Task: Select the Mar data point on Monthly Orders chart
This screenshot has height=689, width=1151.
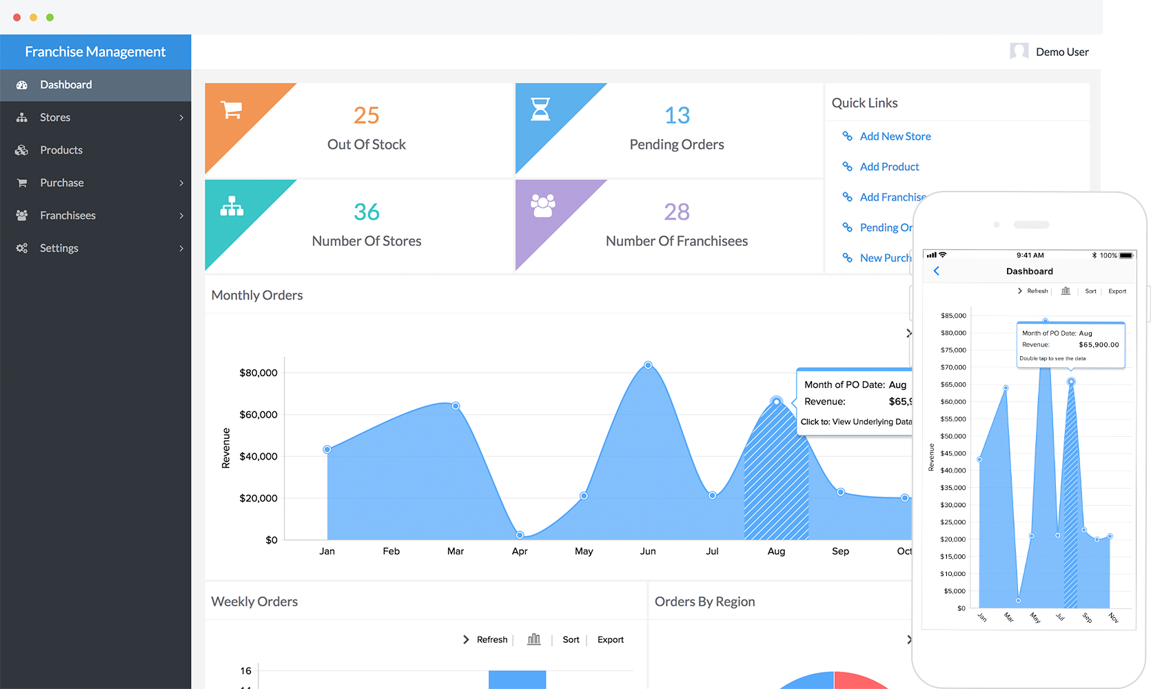Action: click(x=456, y=406)
